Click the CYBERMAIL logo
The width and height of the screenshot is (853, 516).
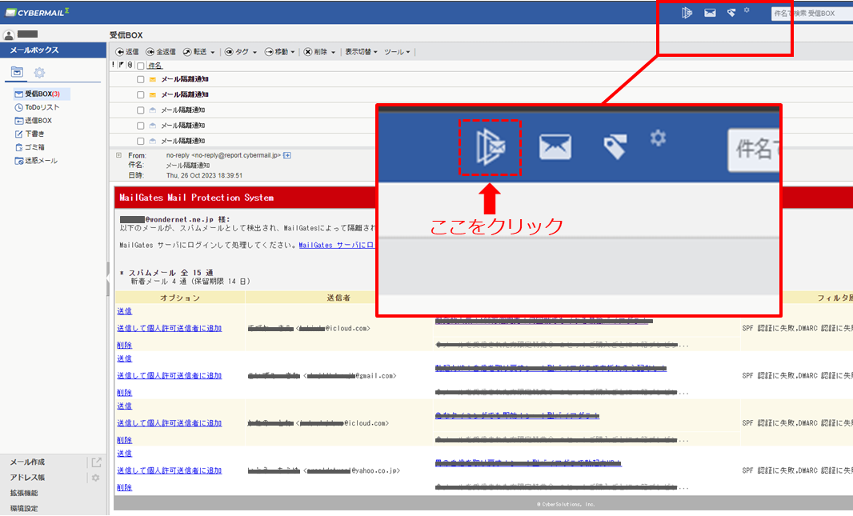(38, 12)
